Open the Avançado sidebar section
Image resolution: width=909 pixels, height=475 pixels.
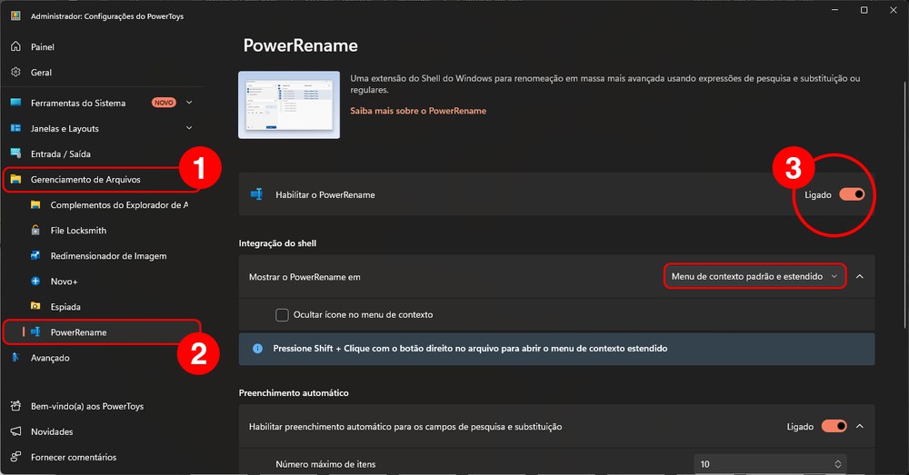click(x=50, y=358)
